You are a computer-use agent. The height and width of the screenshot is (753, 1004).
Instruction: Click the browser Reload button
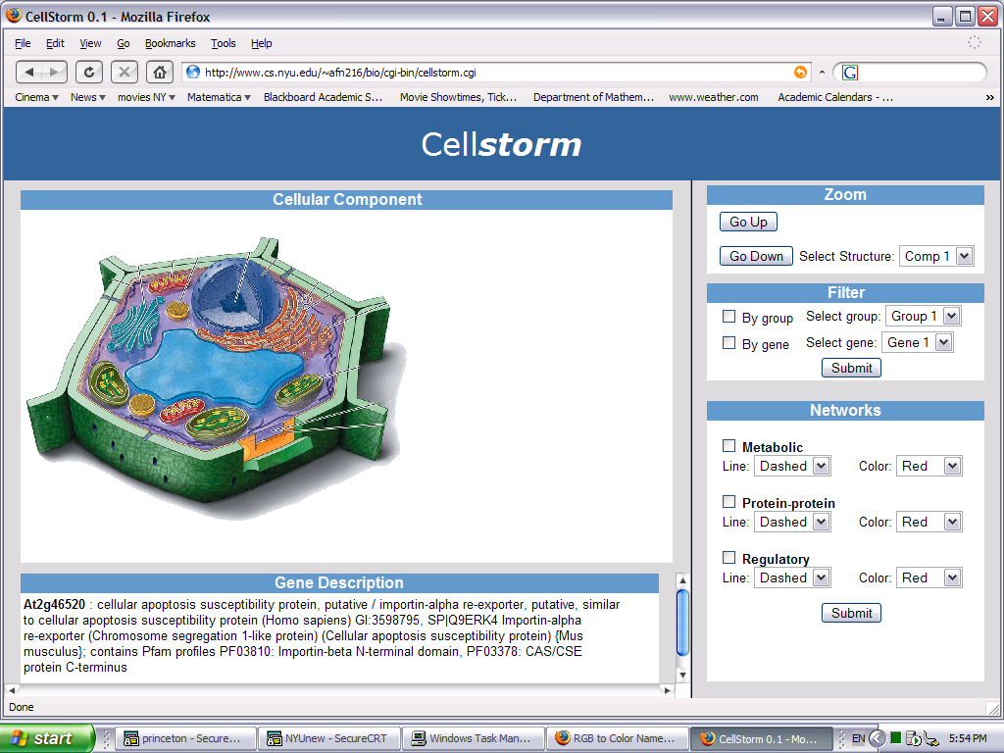[89, 72]
